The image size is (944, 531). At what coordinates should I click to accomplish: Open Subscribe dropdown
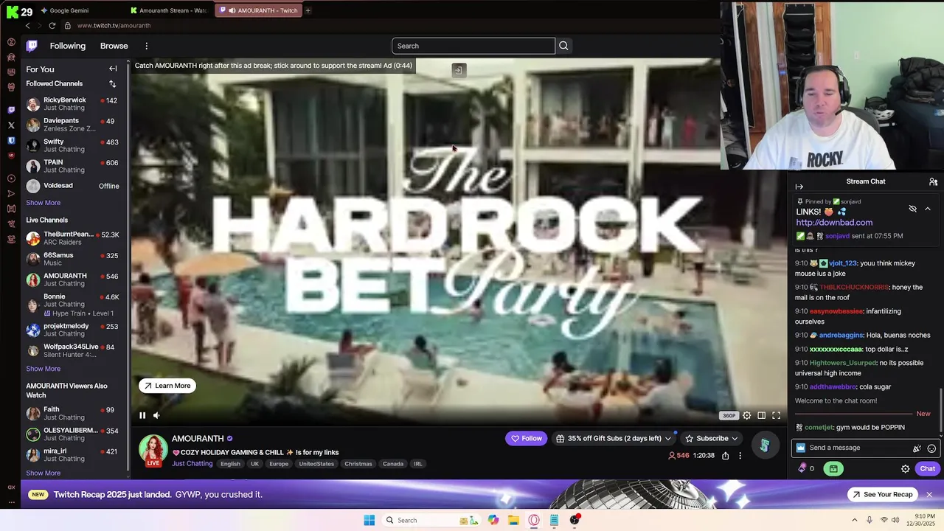[x=711, y=438]
